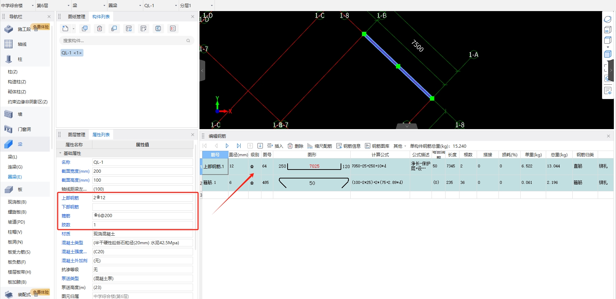The height and width of the screenshot is (299, 616).
Task: Open 其他 dropdown in rebar editor toolbar
Action: 400,146
